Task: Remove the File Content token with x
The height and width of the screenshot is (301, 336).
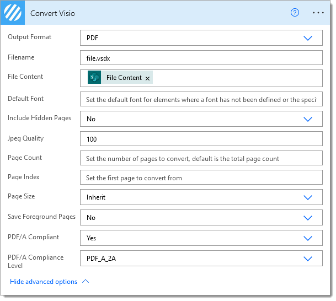Action: pyautogui.click(x=147, y=79)
